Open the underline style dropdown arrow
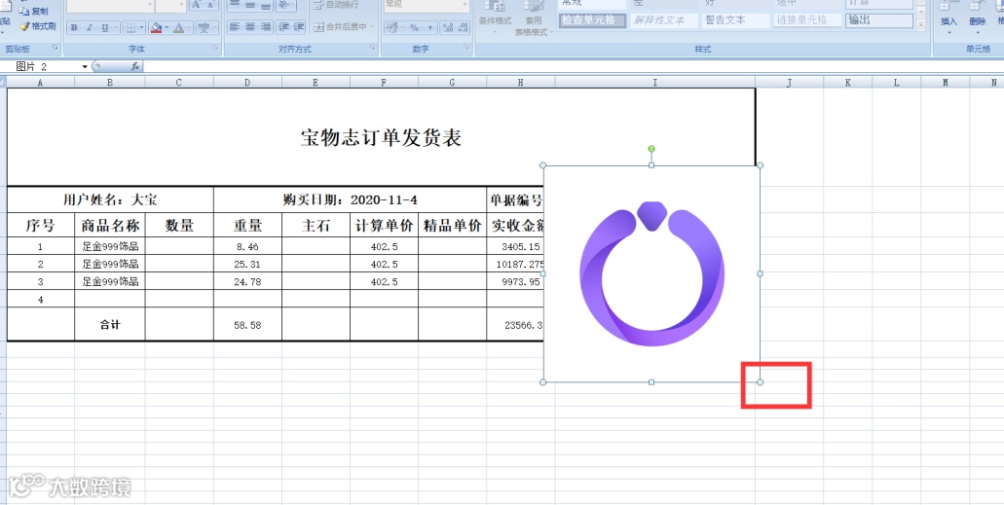Screen dimensions: 1004x505 [x=116, y=28]
